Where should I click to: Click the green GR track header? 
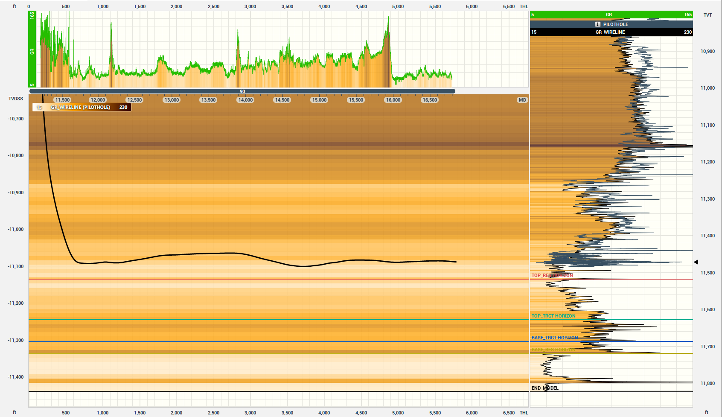click(x=611, y=15)
